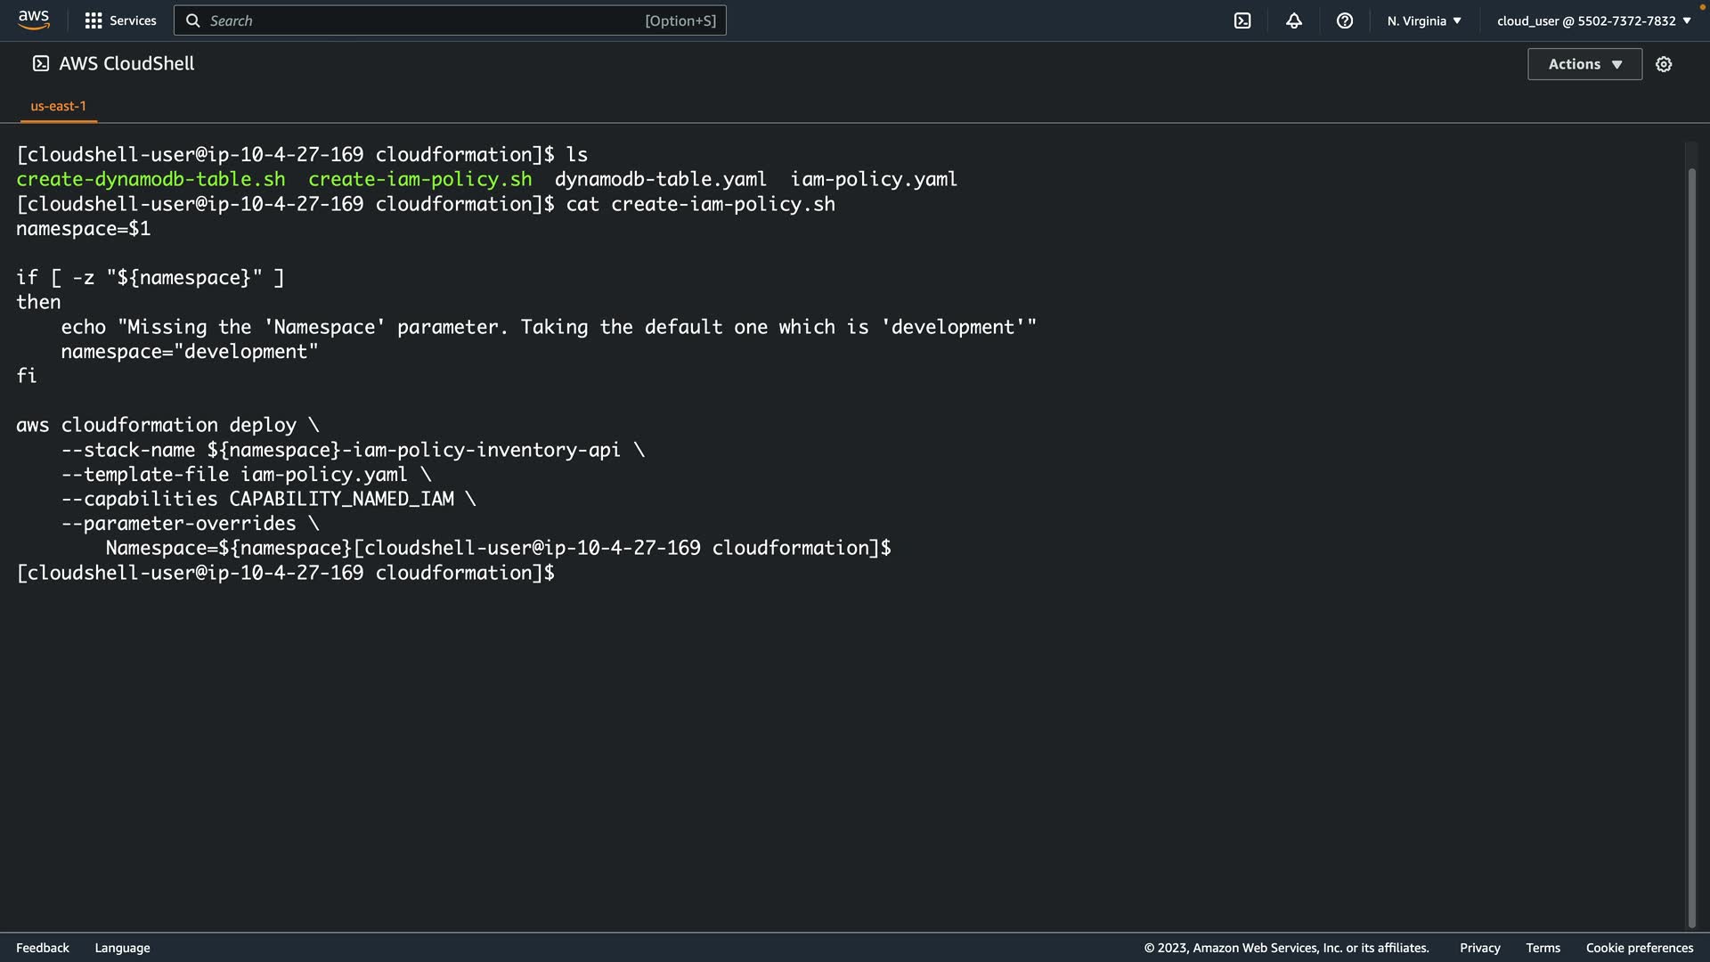Open the Privacy link in footer
1710x962 pixels.
(x=1479, y=948)
